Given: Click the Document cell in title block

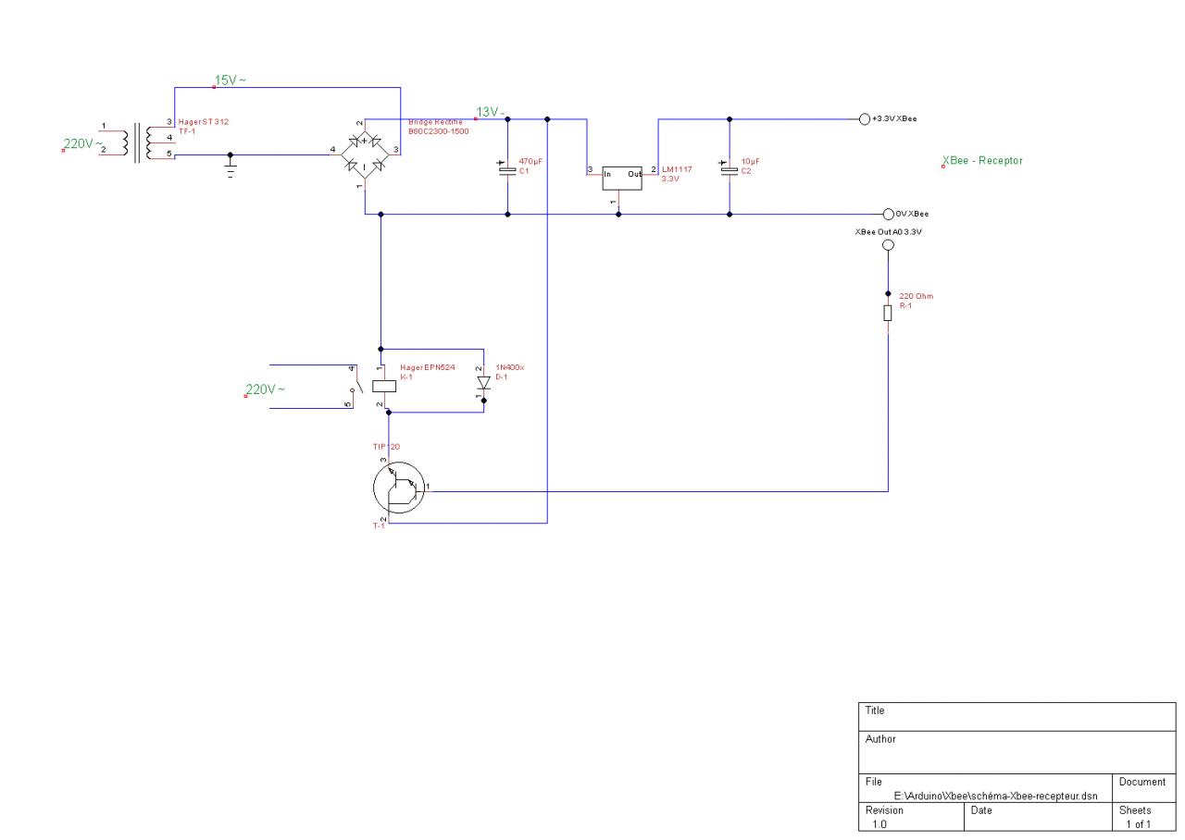Looking at the screenshot, I should (1142, 788).
